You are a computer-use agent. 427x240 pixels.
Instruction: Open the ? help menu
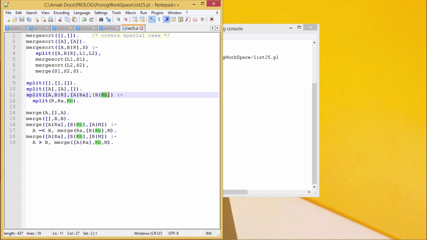pos(187,13)
